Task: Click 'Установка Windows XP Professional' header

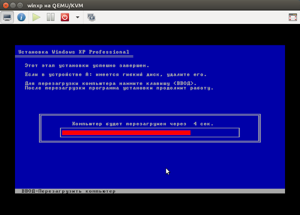Action: 73,52
